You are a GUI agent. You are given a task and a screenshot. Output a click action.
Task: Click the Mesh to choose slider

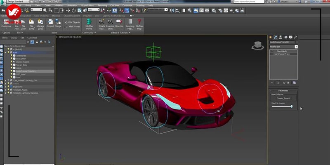pos(282,106)
